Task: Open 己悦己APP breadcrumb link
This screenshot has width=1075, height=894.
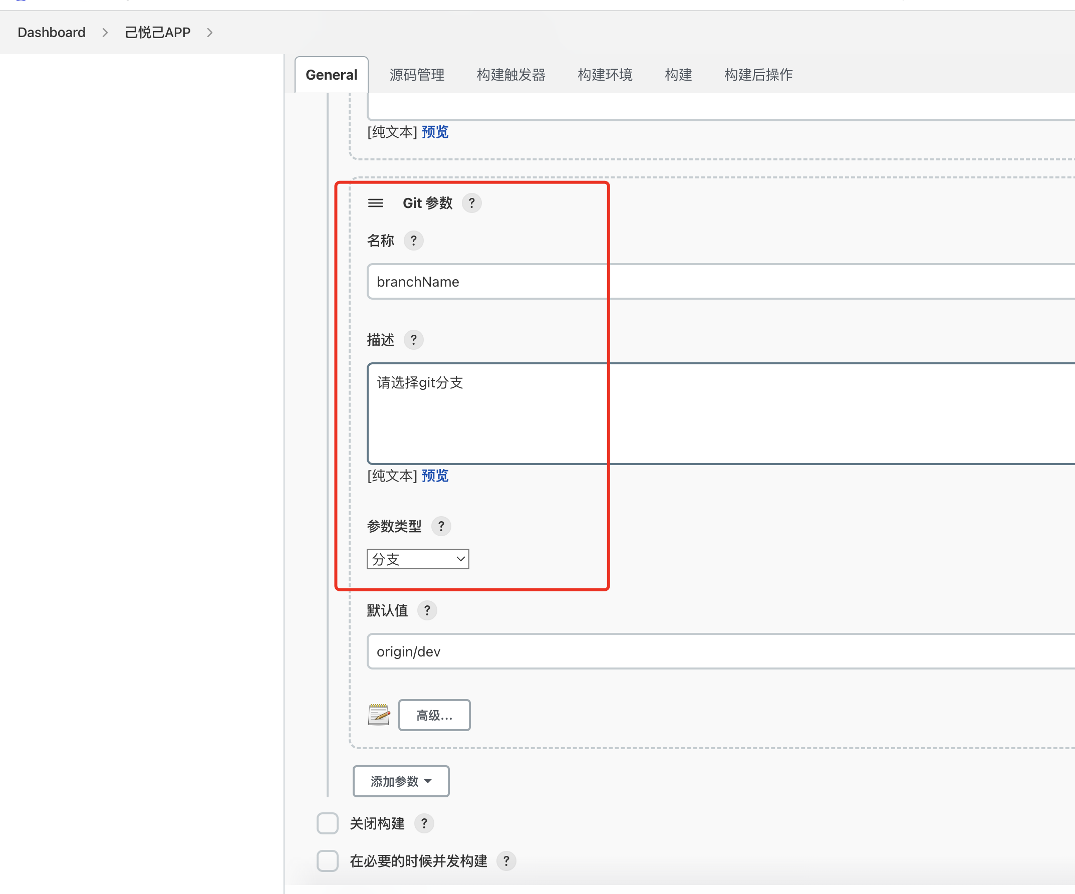Action: point(158,33)
